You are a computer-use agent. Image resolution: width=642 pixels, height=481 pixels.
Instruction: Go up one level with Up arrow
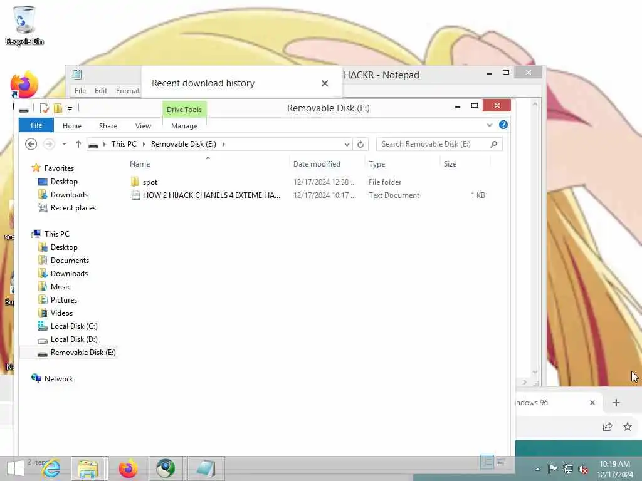(78, 144)
